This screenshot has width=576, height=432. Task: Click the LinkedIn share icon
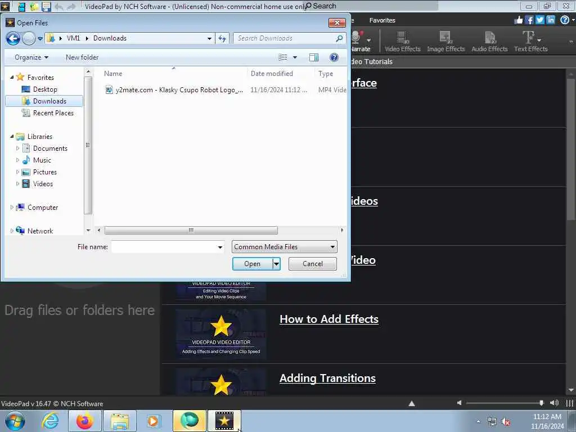550,20
